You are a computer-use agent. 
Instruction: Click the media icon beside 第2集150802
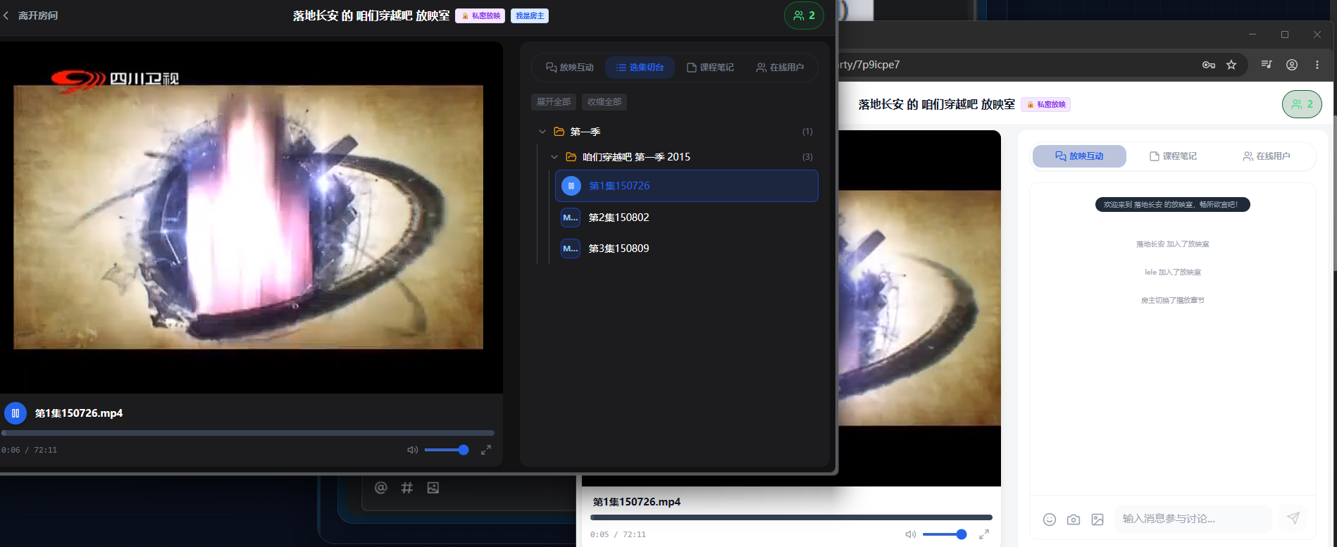coord(571,218)
